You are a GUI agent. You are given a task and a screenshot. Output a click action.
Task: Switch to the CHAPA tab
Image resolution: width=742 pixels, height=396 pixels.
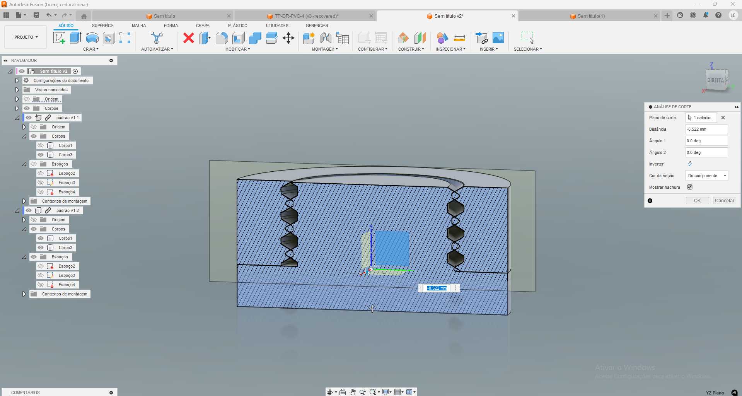click(203, 26)
